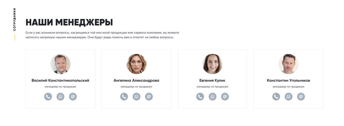
Task: Select the name Василий Константинопольский
Action: 60,80
